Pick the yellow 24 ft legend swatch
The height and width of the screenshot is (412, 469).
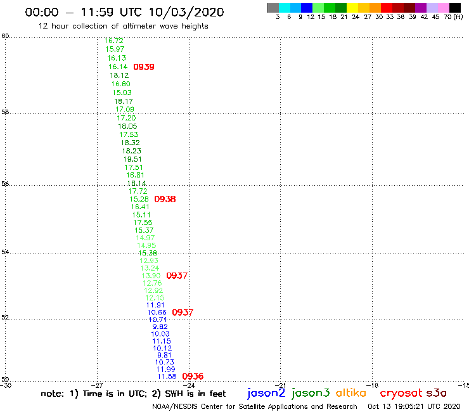352,8
